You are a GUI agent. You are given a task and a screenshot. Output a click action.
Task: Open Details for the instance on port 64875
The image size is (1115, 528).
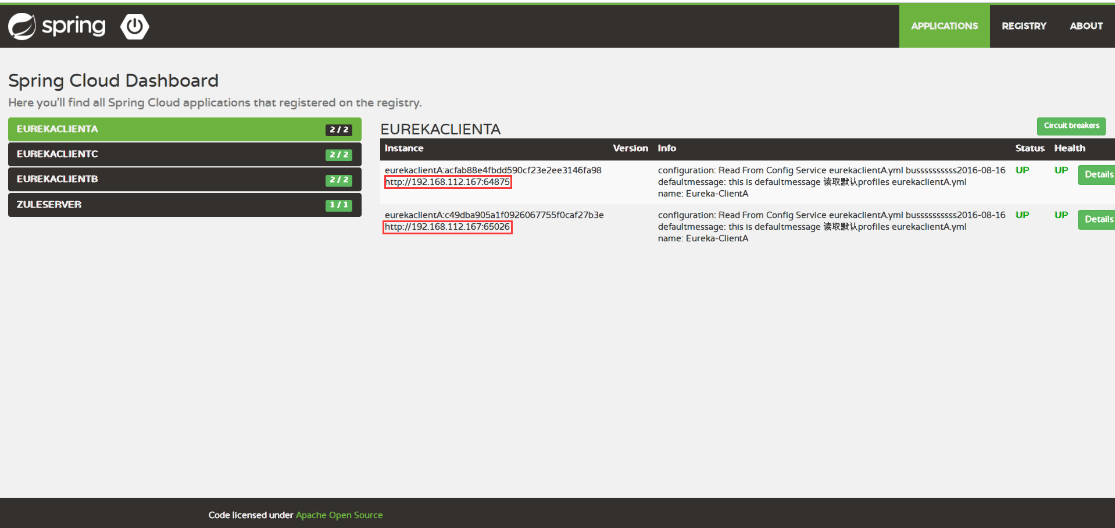point(1097,174)
